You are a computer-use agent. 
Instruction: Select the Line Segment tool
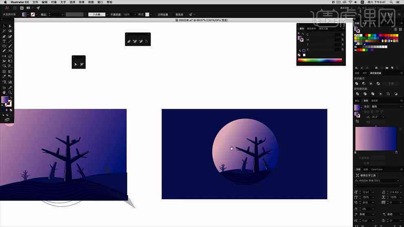(x=10, y=41)
